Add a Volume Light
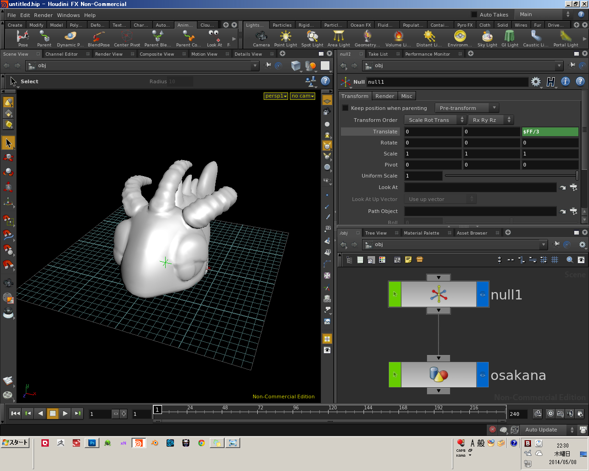 [398, 39]
